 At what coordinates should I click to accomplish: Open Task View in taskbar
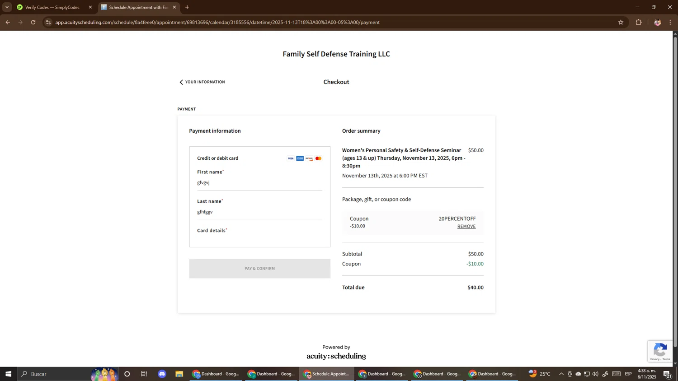point(144,374)
